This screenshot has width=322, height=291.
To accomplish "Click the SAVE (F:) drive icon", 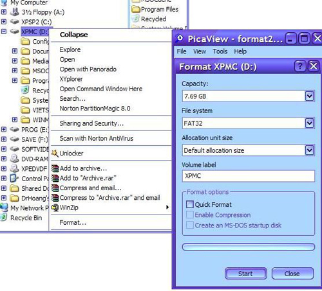I will pyautogui.click(x=15, y=139).
